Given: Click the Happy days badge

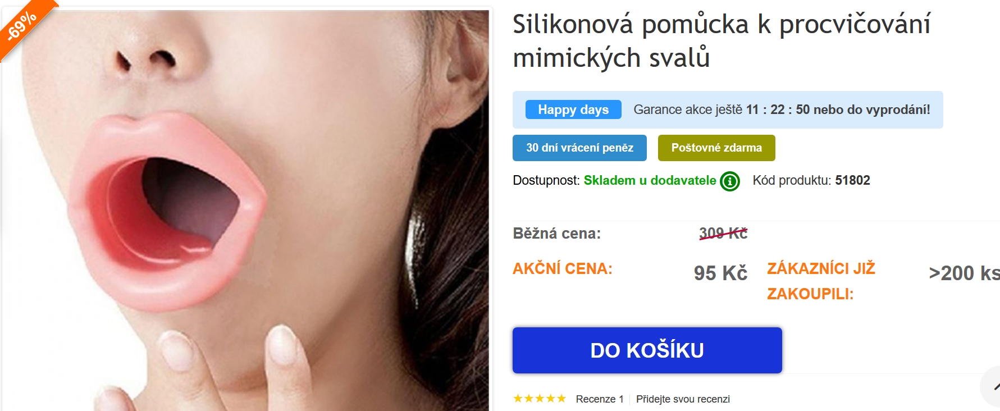Looking at the screenshot, I should pyautogui.click(x=573, y=109).
